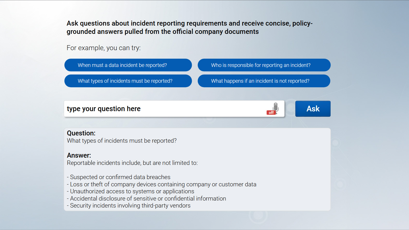The height and width of the screenshot is (230, 409).
Task: Click the Ask button
Action: click(x=313, y=109)
